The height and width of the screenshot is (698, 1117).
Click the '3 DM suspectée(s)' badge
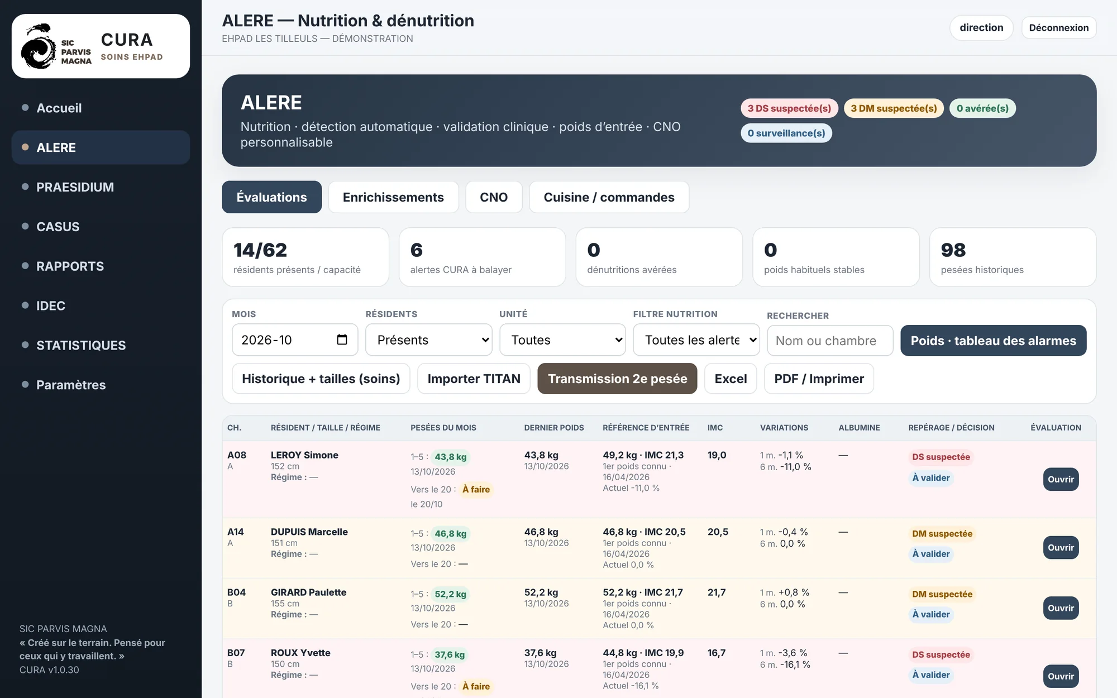tap(894, 108)
